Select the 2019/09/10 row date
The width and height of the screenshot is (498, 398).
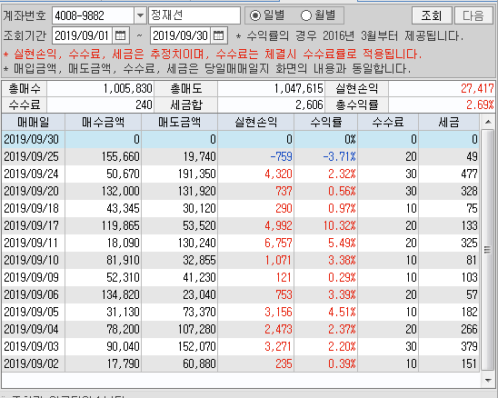pos(32,260)
